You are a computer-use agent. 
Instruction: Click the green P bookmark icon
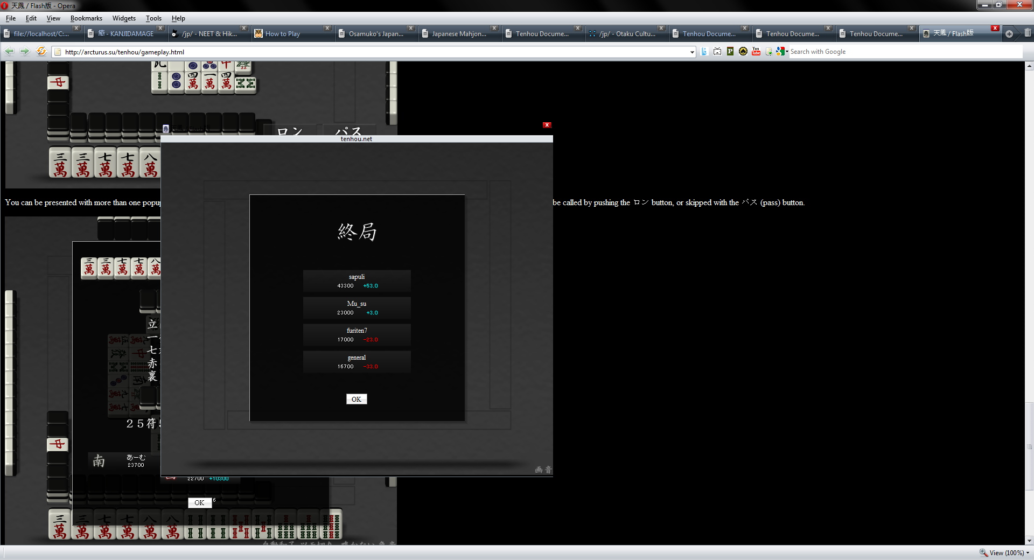click(730, 52)
